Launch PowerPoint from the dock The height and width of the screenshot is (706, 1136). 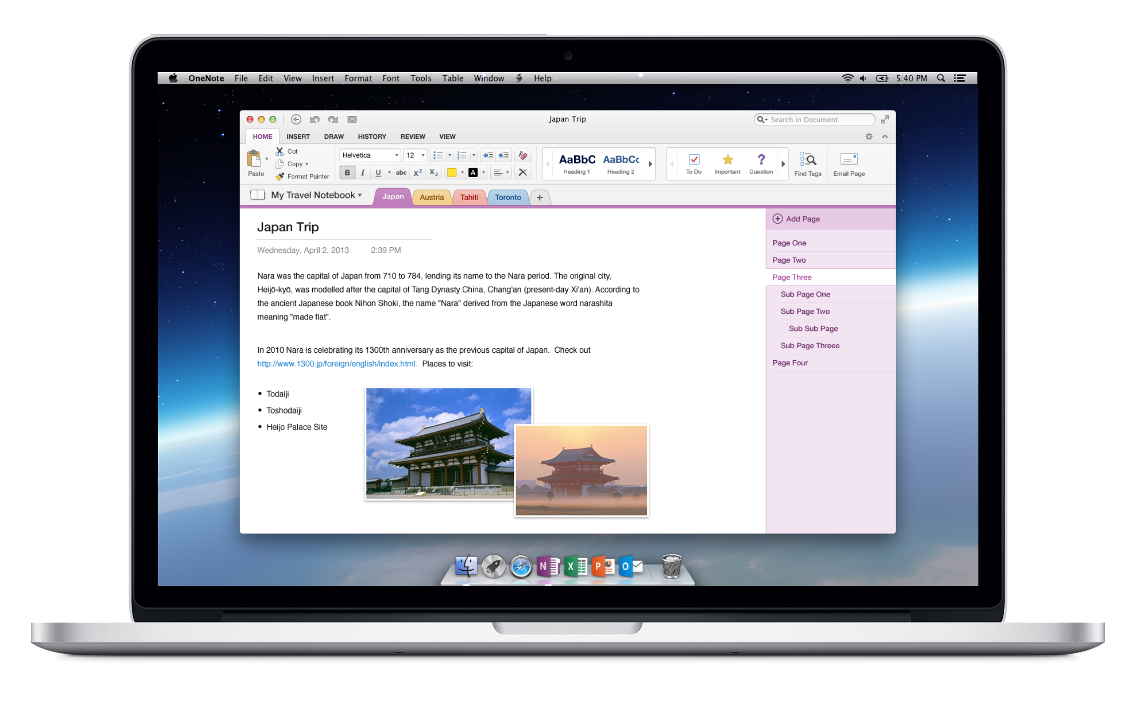click(x=603, y=566)
